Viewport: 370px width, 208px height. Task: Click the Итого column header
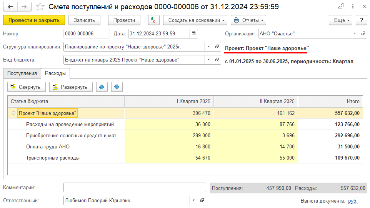(x=330, y=102)
